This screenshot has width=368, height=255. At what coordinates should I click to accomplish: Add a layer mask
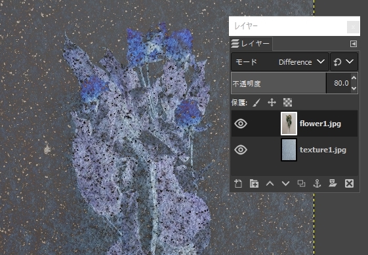[333, 184]
